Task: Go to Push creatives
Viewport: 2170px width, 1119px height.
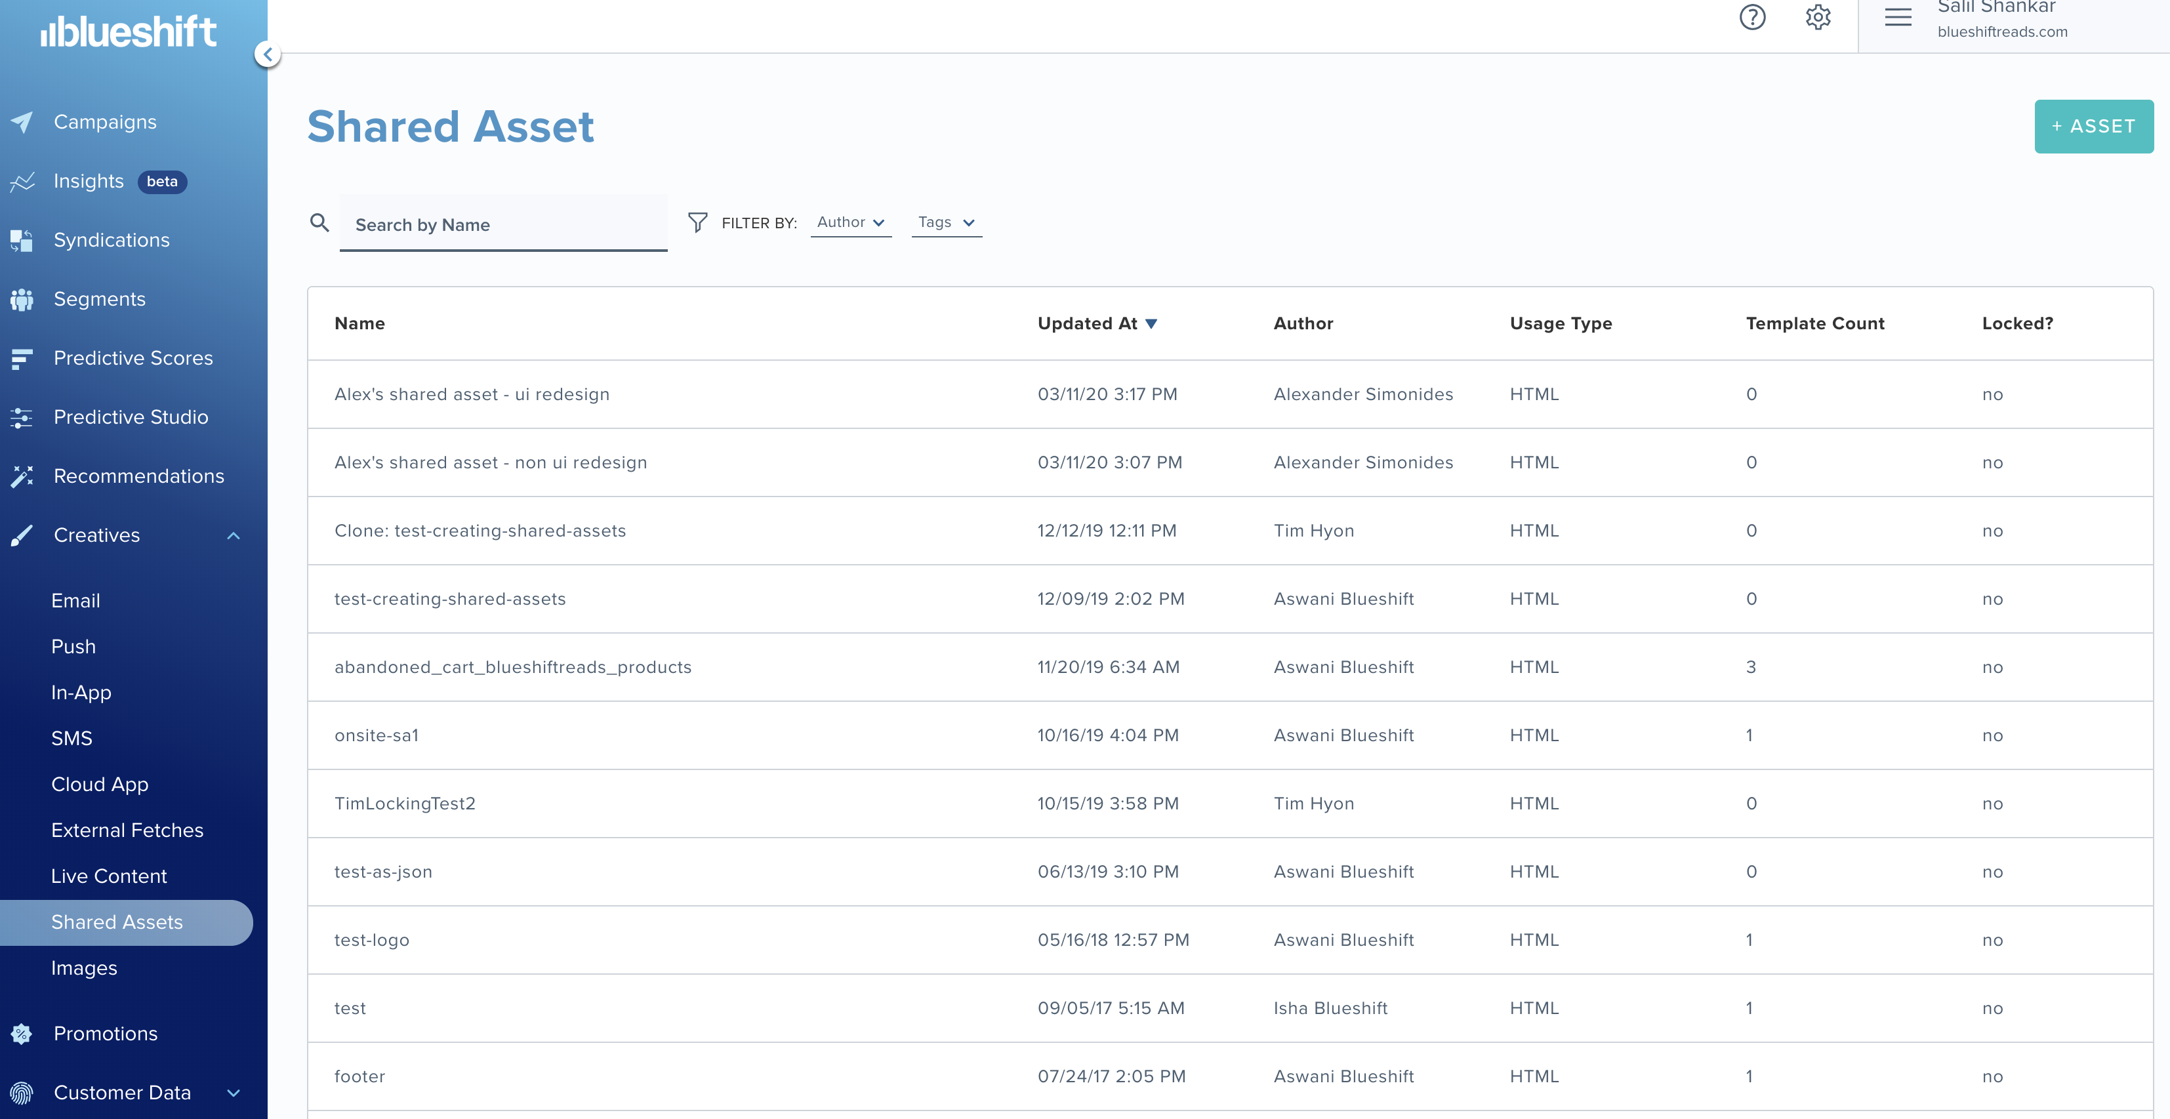Action: pos(73,647)
